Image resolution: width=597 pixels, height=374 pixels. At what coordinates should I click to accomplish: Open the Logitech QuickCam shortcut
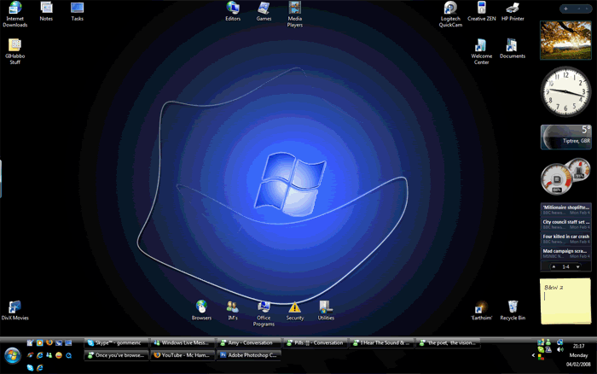tap(450, 9)
